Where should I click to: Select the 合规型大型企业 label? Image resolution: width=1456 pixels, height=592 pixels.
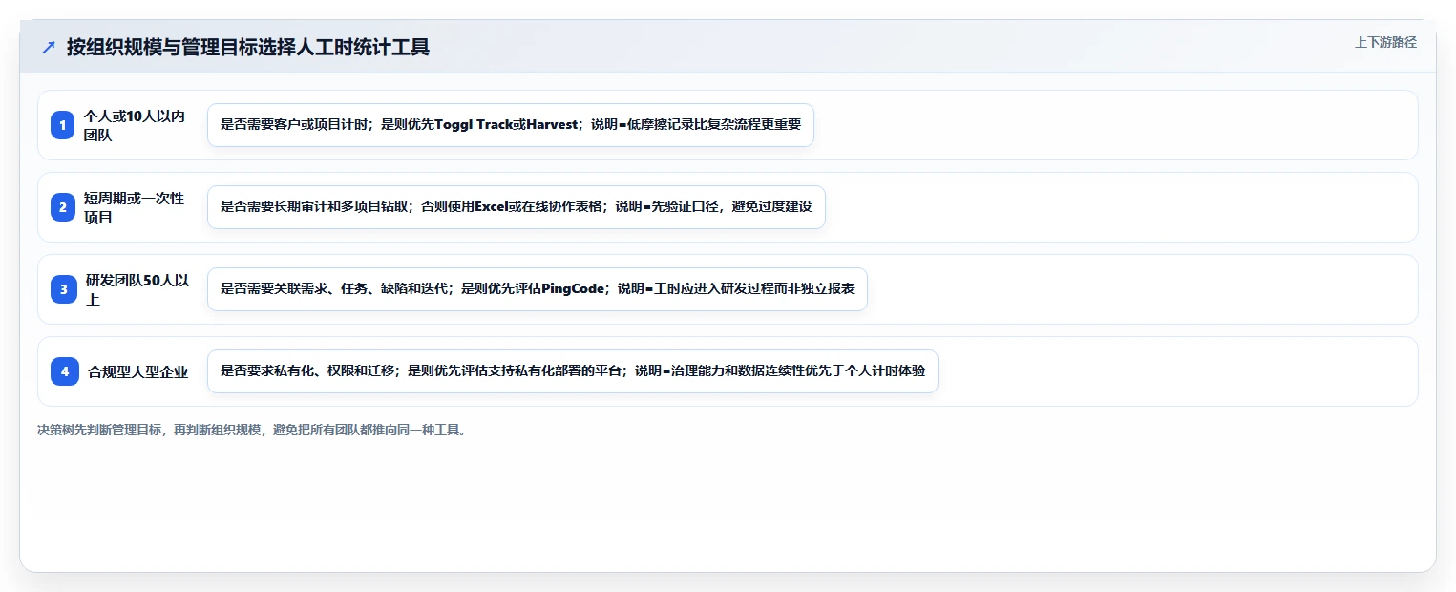137,371
